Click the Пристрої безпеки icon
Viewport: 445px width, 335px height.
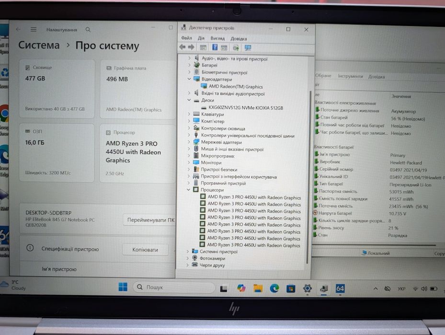pos(196,169)
